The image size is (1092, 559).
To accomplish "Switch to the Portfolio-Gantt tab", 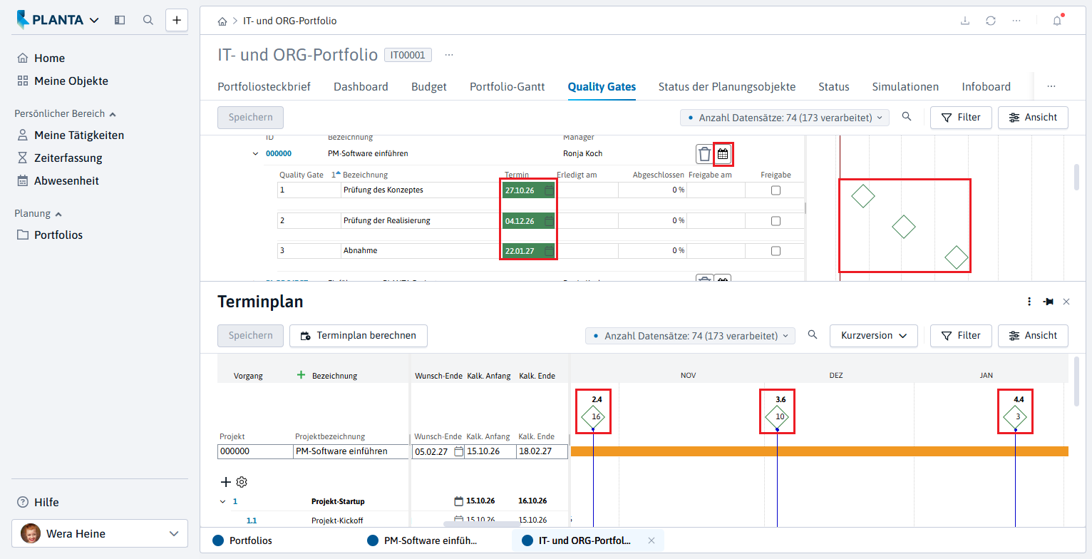I will (507, 86).
